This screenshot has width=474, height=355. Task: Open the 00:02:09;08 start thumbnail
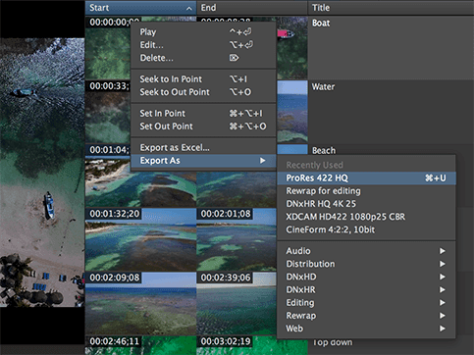pyautogui.click(x=140, y=303)
